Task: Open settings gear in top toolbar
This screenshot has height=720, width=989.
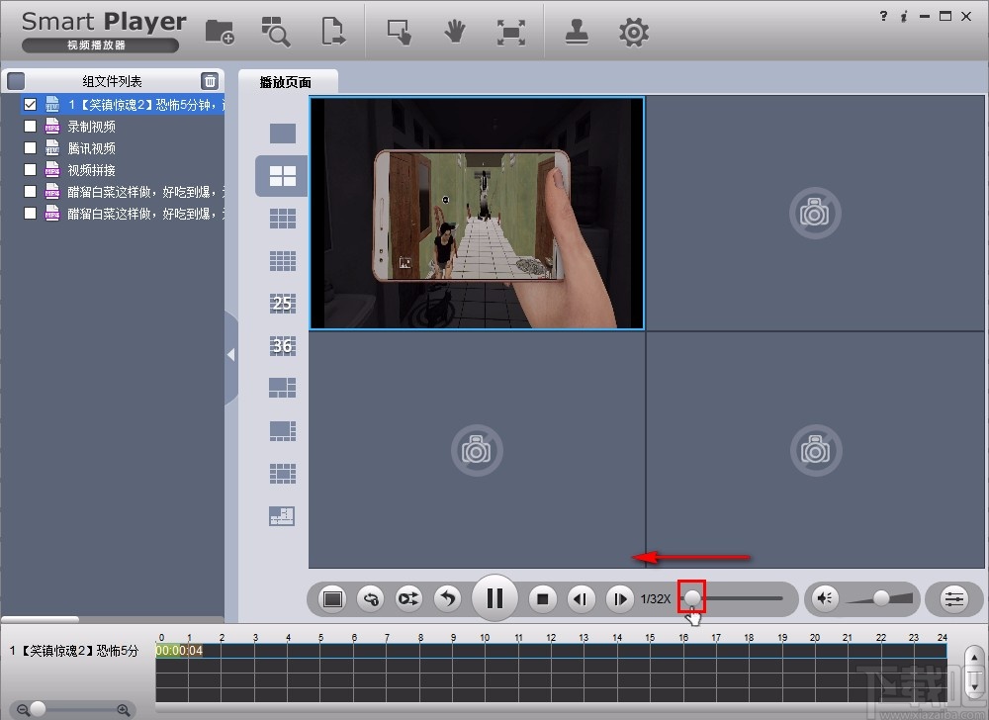Action: point(633,32)
